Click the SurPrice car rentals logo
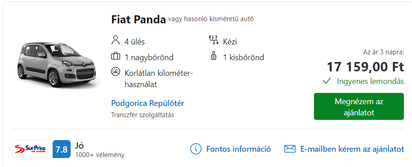 [30, 149]
